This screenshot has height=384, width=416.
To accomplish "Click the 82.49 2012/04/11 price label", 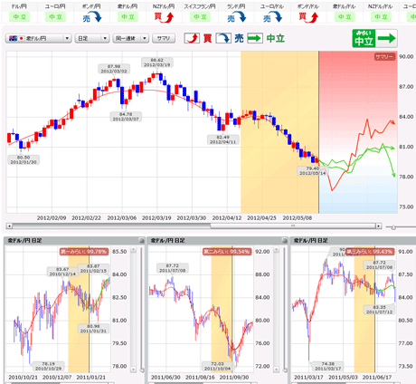I will tap(223, 139).
